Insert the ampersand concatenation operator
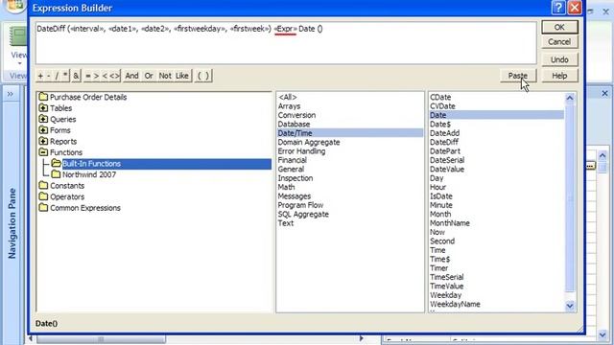 pos(76,76)
